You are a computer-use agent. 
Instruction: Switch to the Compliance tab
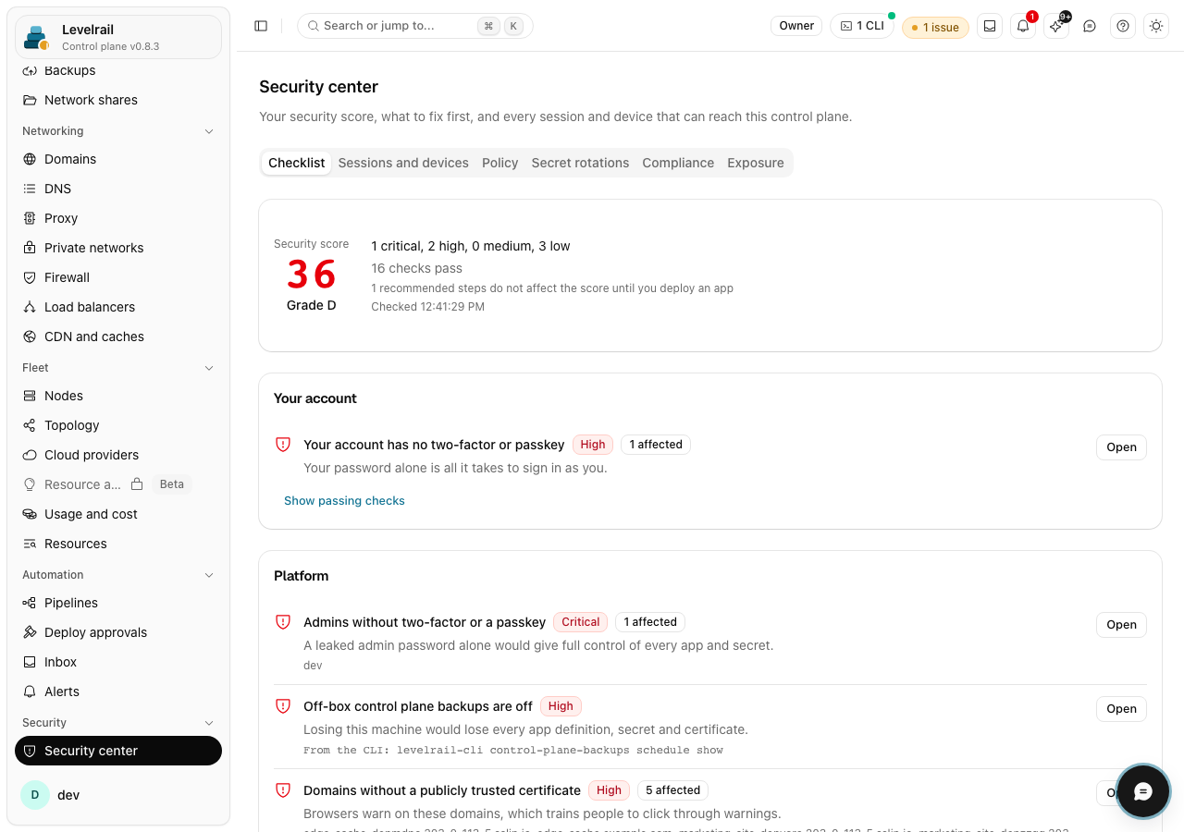[x=678, y=163]
